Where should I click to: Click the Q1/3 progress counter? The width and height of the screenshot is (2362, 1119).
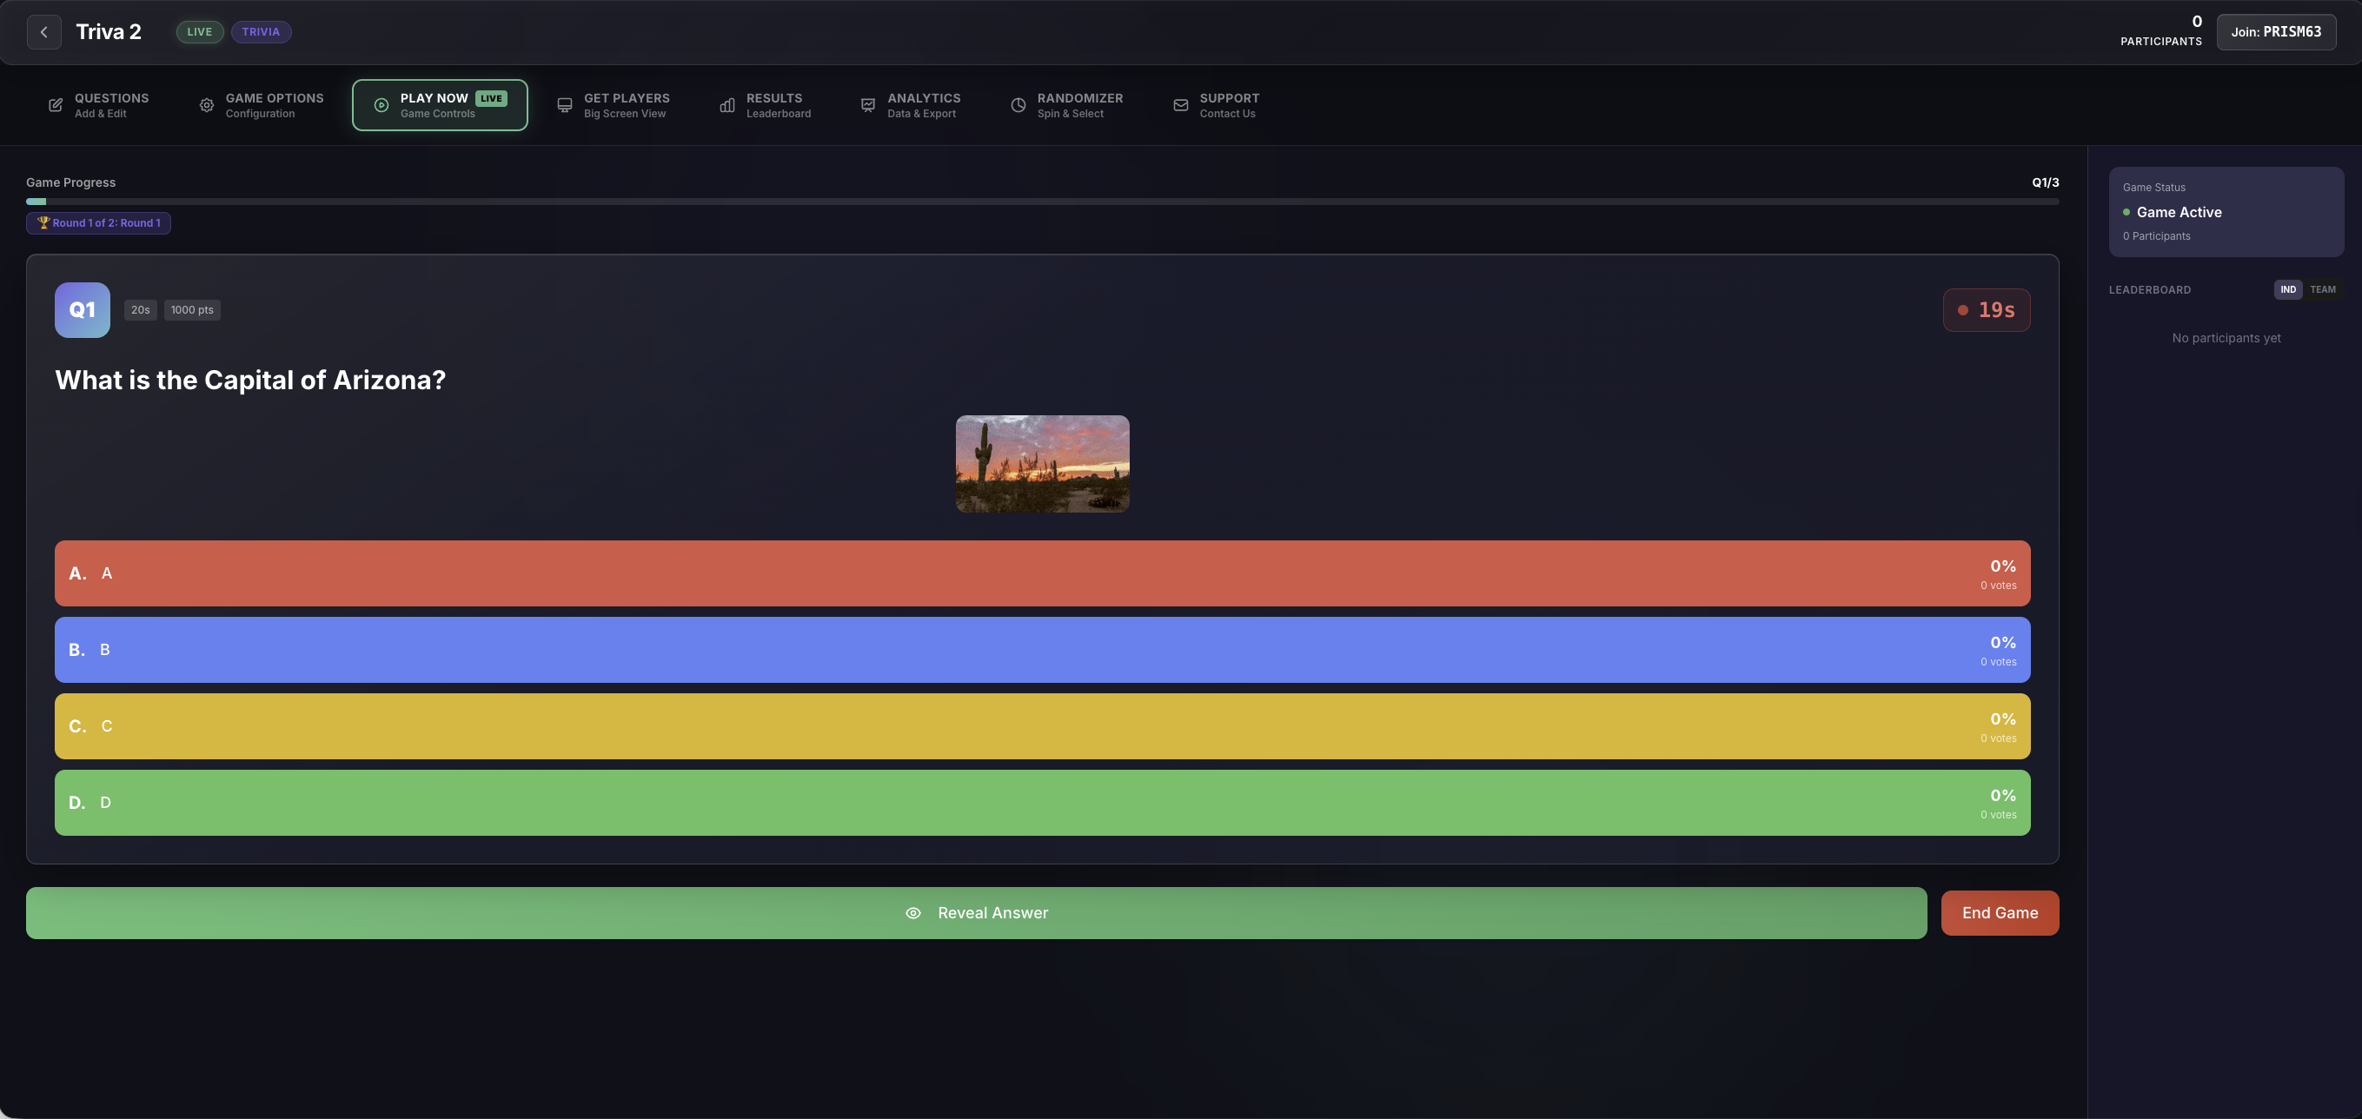pyautogui.click(x=2046, y=182)
